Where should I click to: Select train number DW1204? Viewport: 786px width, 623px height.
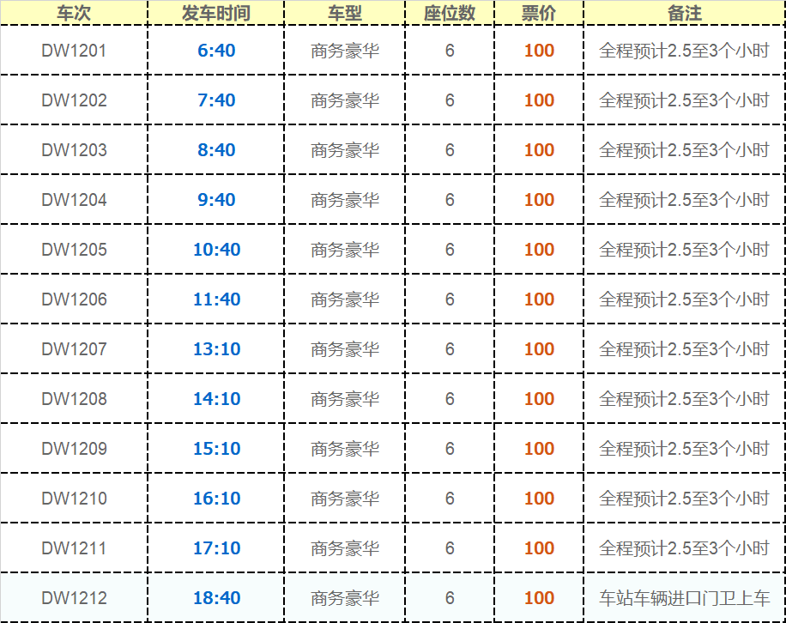point(74,199)
